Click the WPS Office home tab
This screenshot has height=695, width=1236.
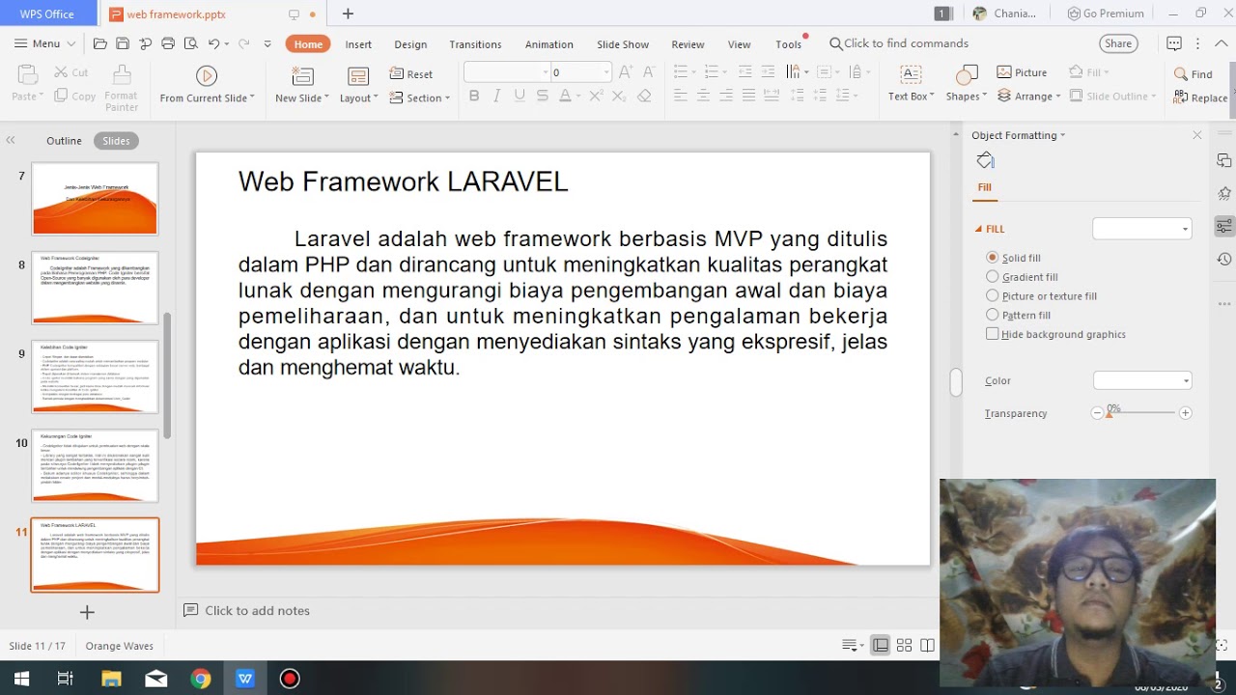point(47,14)
